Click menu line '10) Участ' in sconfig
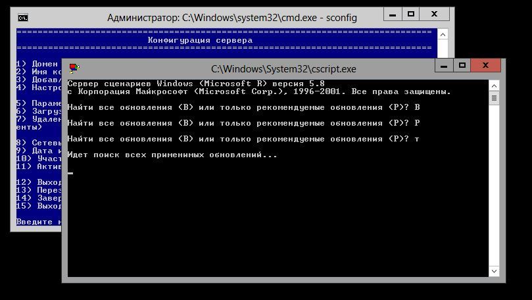532x300 pixels. tap(39, 159)
